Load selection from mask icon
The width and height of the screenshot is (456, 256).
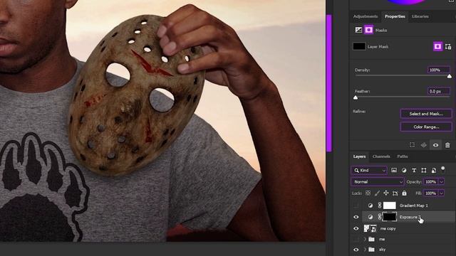pos(412,145)
